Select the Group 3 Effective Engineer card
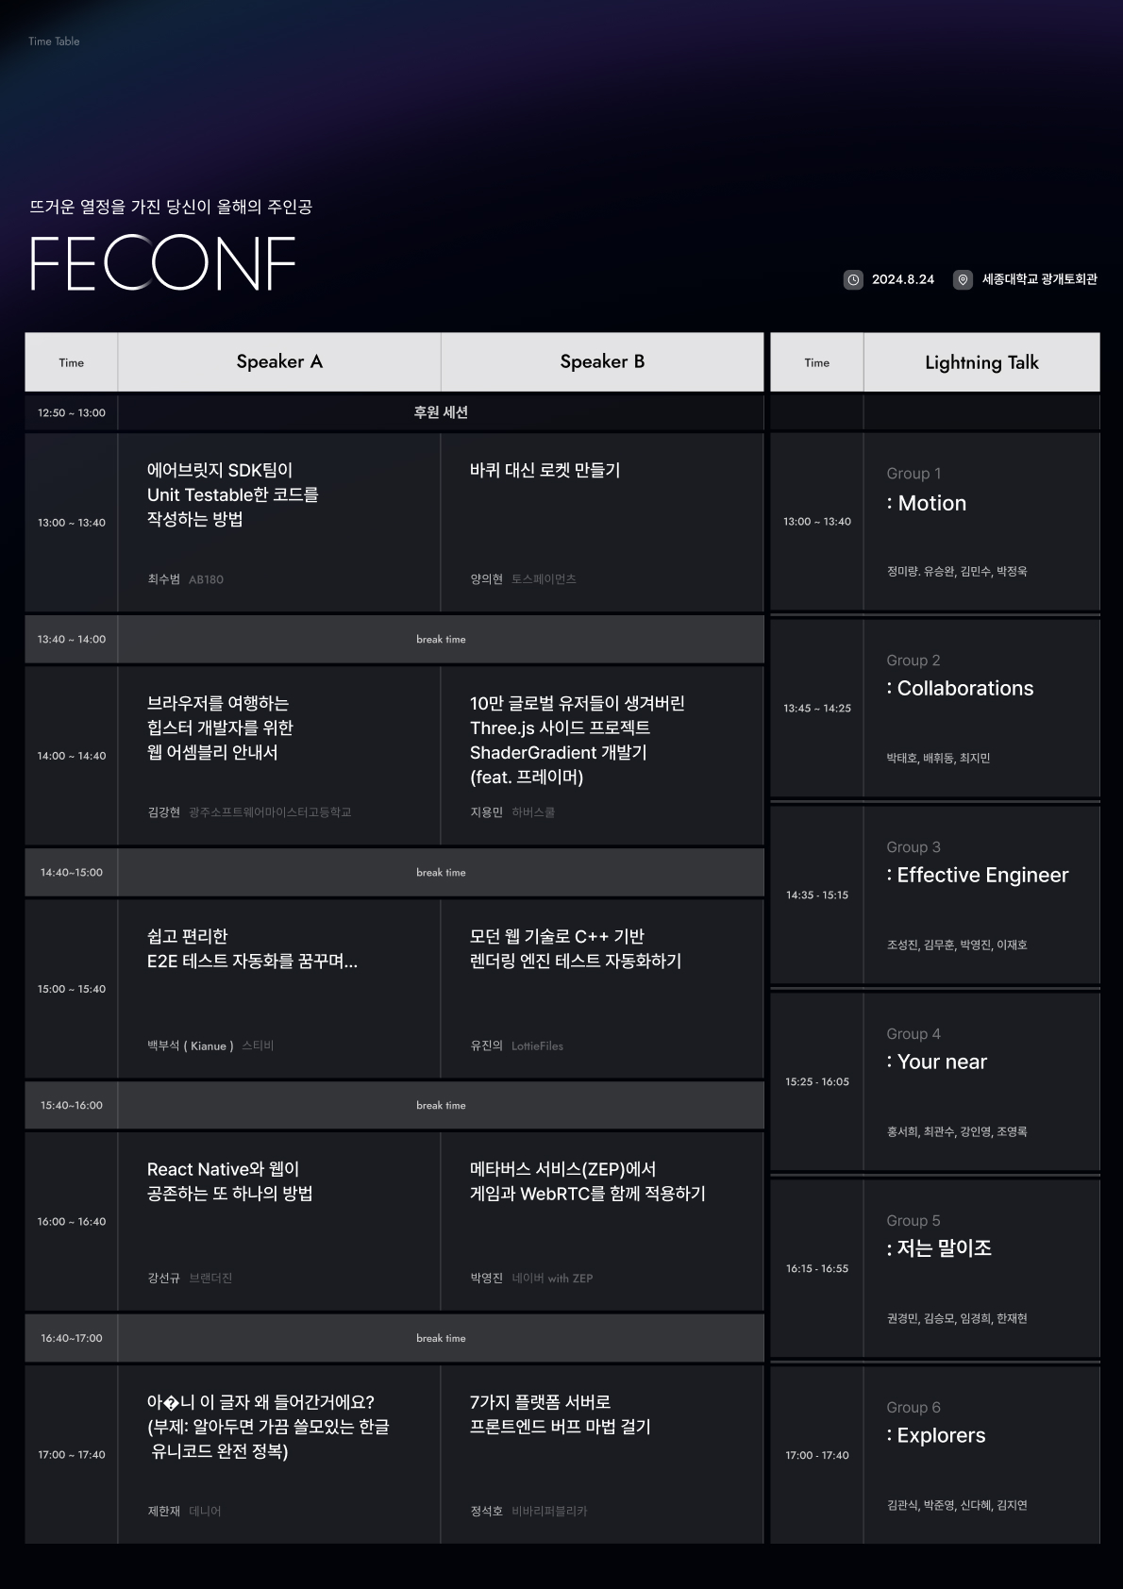1123x1589 pixels. 981,895
